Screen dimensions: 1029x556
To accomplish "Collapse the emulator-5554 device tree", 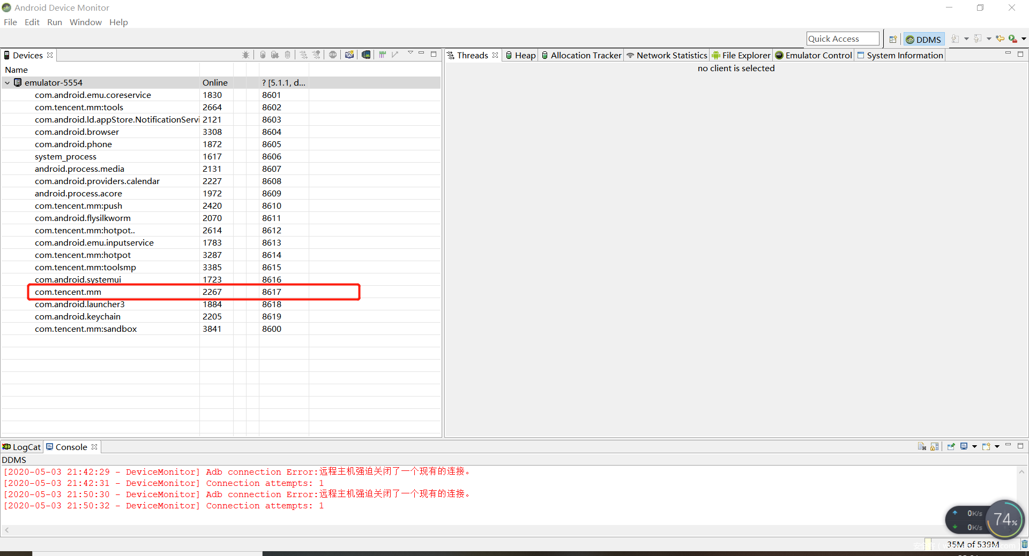I will coord(8,83).
